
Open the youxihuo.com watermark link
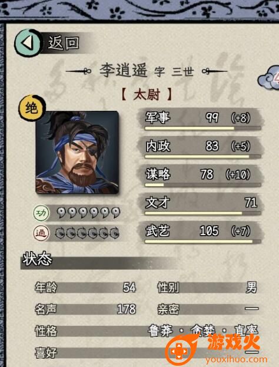[235, 359]
